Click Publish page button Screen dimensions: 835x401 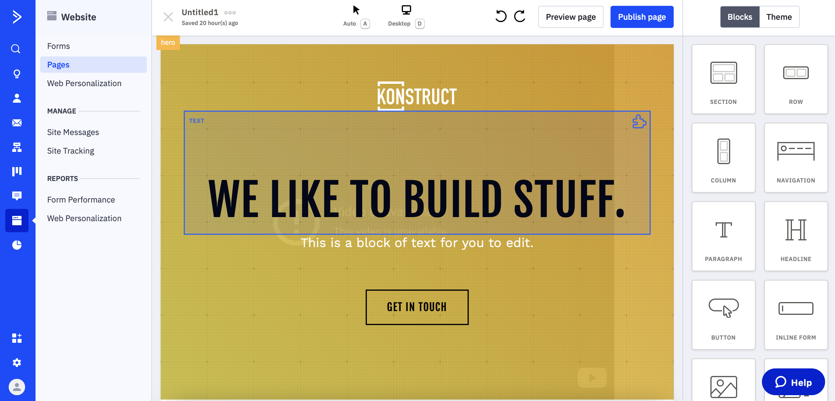pos(641,17)
